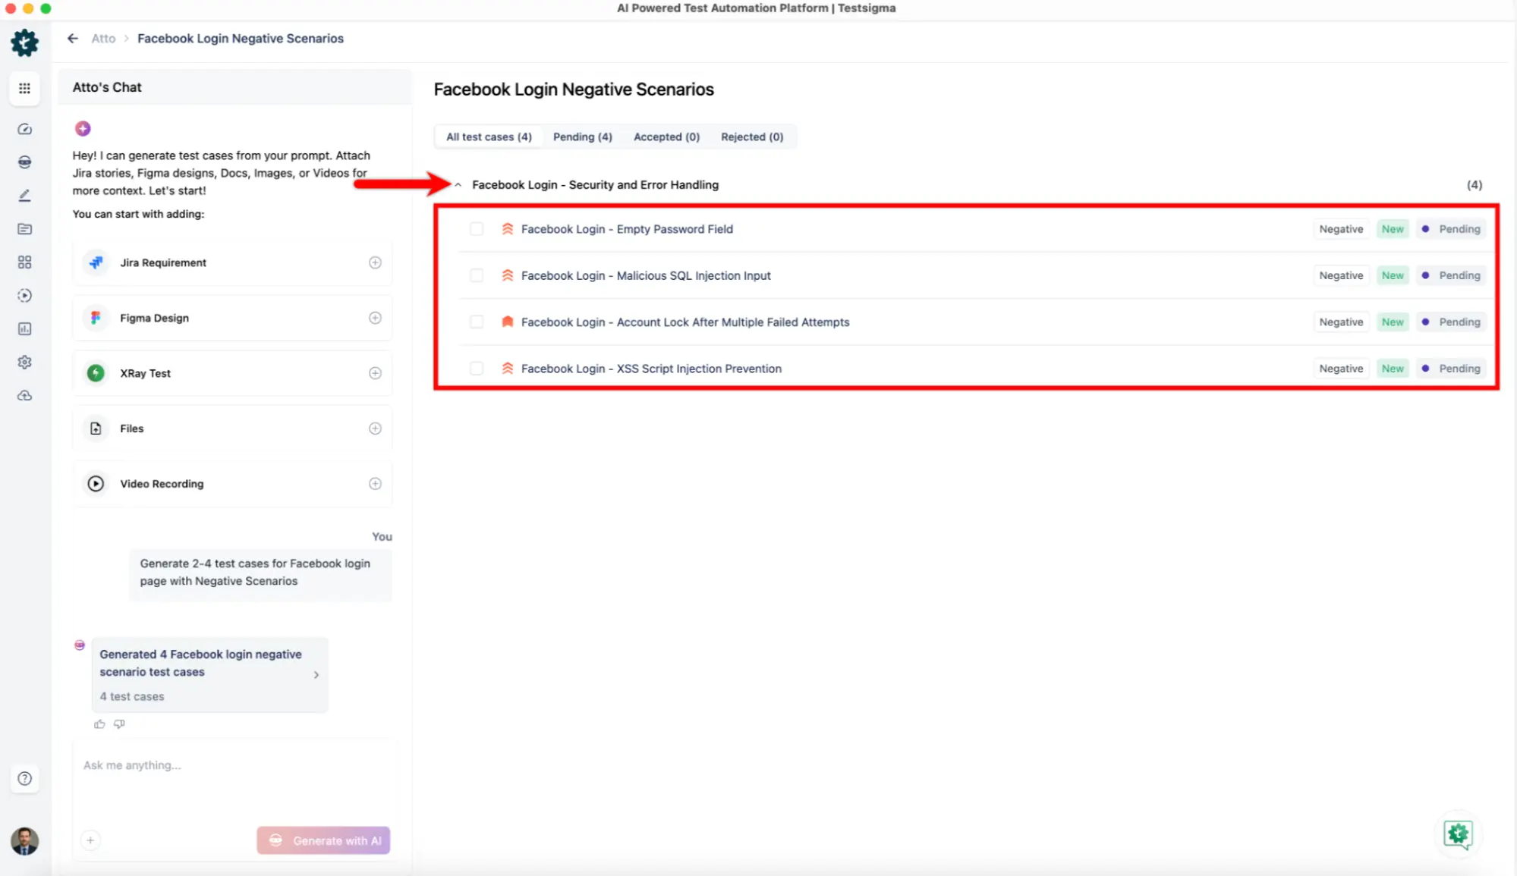Viewport: 1517px width, 876px height.
Task: Switch to the Pending (4) tab
Action: click(x=582, y=137)
